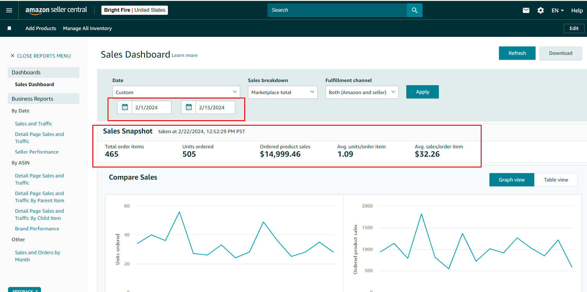Open the settings gear icon

541,11
